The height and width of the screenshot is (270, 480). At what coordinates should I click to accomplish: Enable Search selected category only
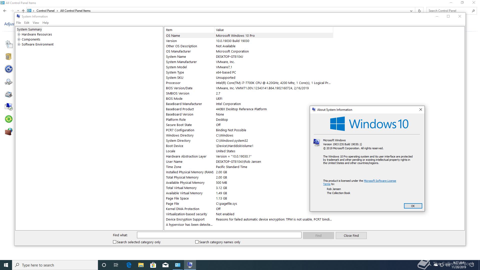pos(114,242)
